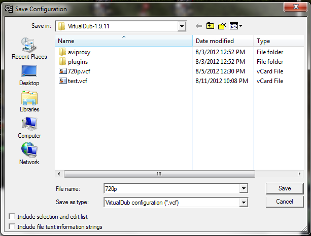This screenshot has width=311, height=236.
Task: Go up one folder level
Action: click(x=211, y=26)
